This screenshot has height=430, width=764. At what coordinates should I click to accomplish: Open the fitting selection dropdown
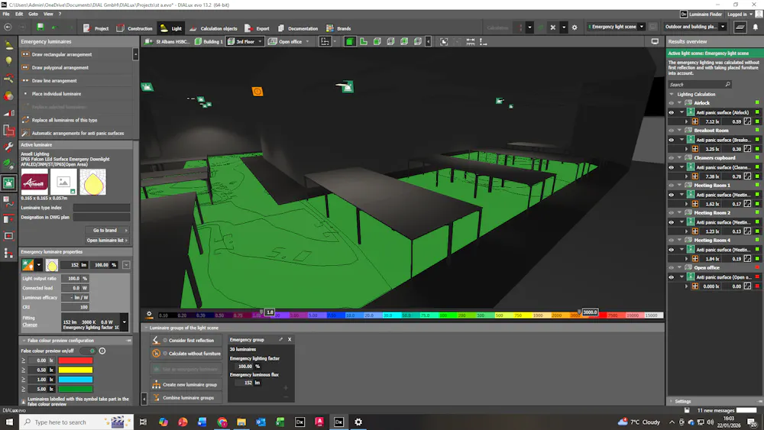(125, 322)
